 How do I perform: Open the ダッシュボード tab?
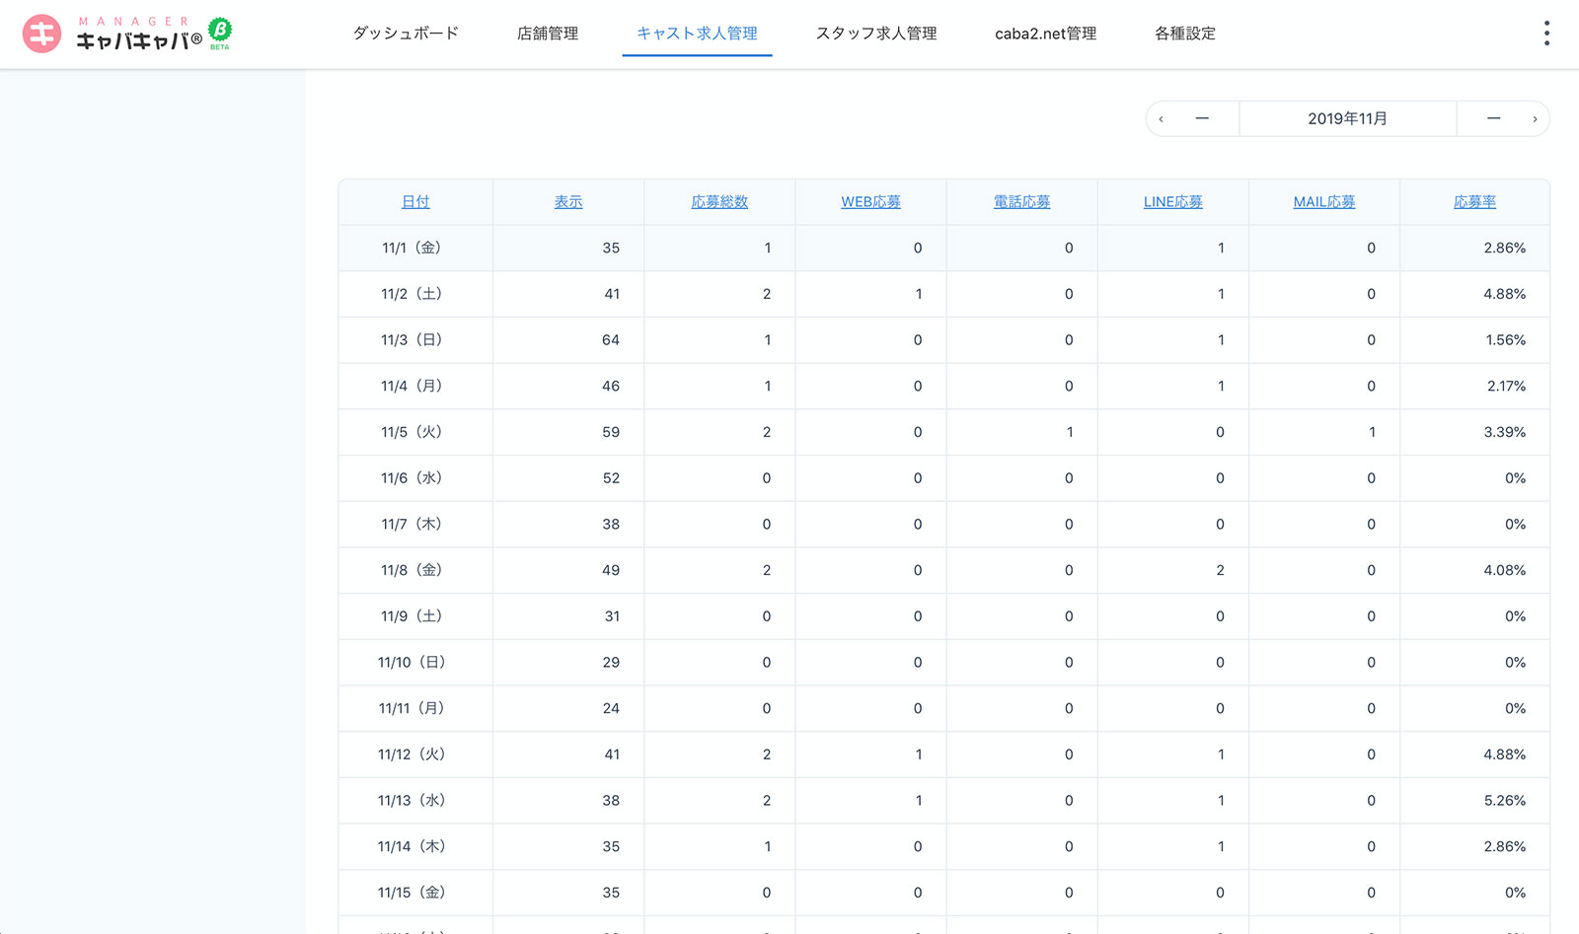tap(406, 34)
